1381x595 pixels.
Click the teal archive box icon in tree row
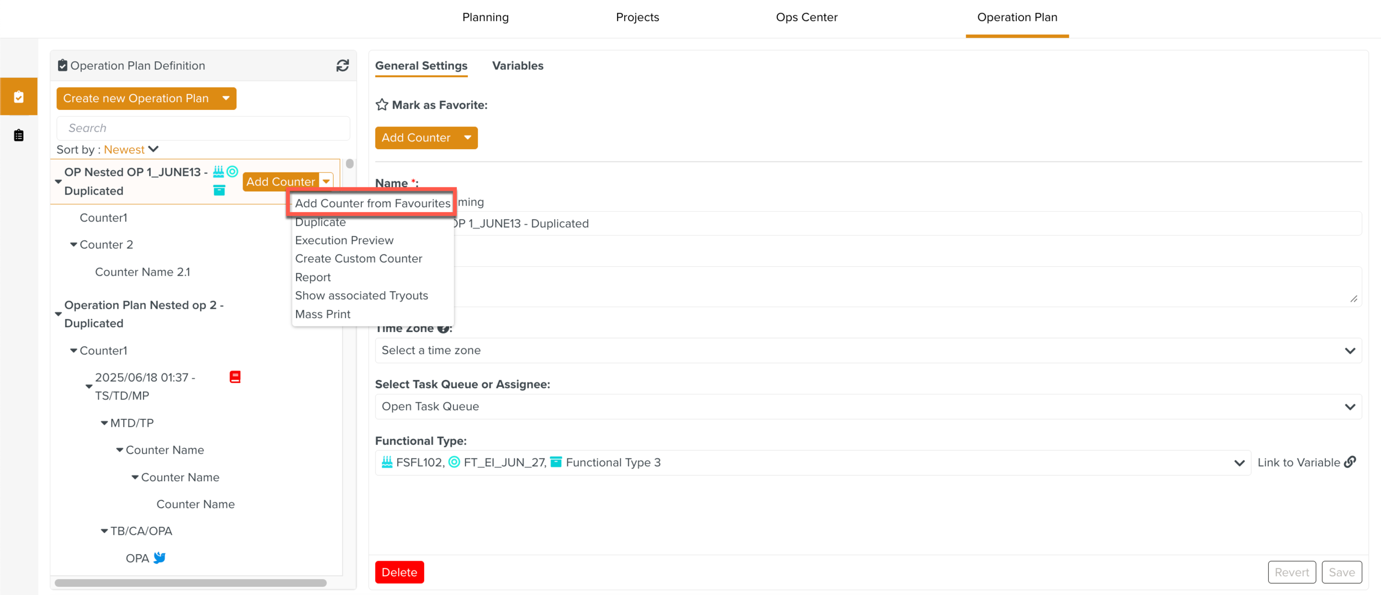(x=219, y=191)
